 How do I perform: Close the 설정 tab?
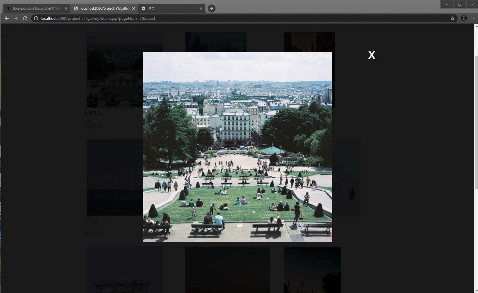click(x=201, y=8)
